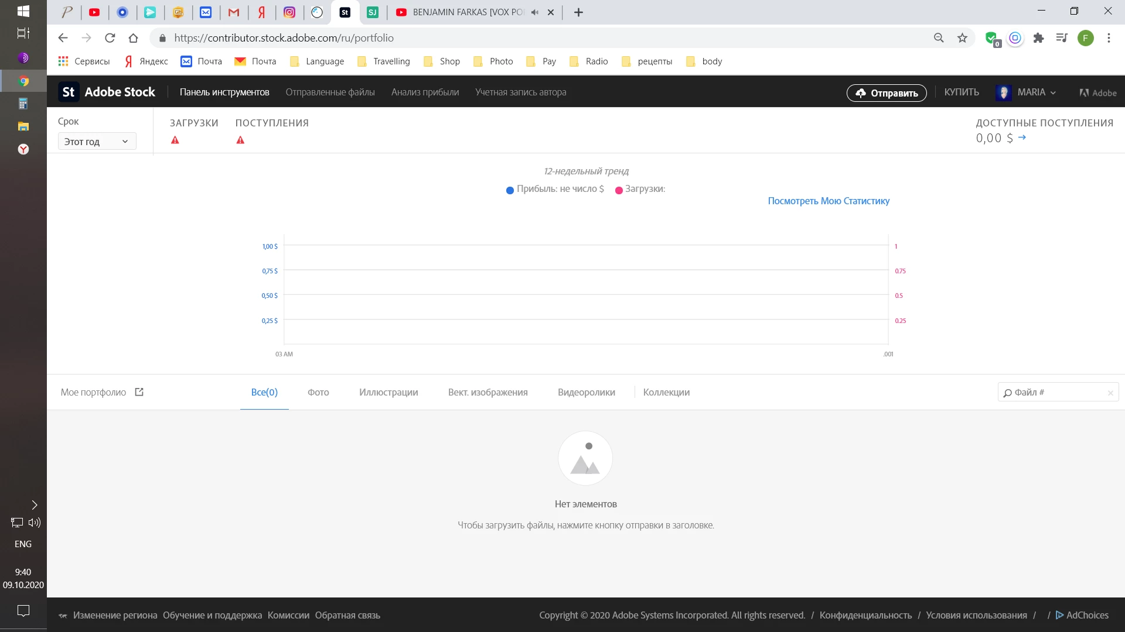Click the arrow next to available earnings
Image resolution: width=1125 pixels, height=632 pixels.
click(1022, 138)
